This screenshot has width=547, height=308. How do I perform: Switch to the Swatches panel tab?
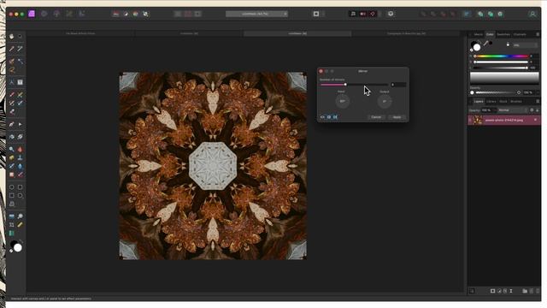pyautogui.click(x=503, y=34)
